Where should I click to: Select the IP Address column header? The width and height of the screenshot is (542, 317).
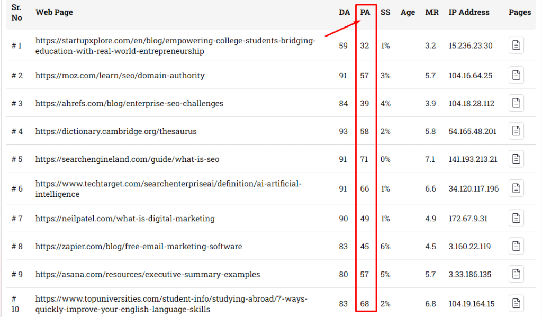tap(469, 12)
